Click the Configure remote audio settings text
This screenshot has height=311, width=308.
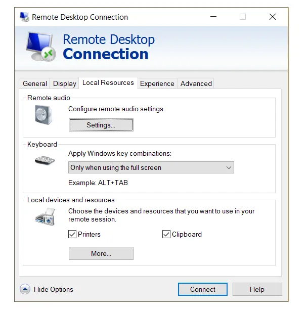point(116,109)
